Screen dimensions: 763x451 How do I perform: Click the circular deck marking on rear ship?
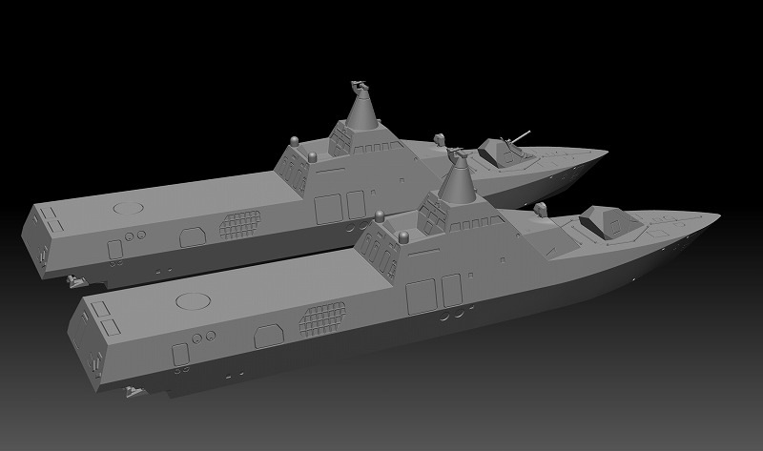[x=129, y=208]
